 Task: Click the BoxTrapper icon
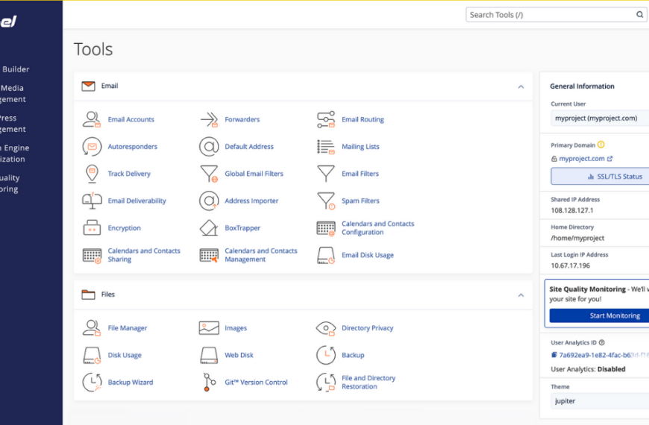209,227
